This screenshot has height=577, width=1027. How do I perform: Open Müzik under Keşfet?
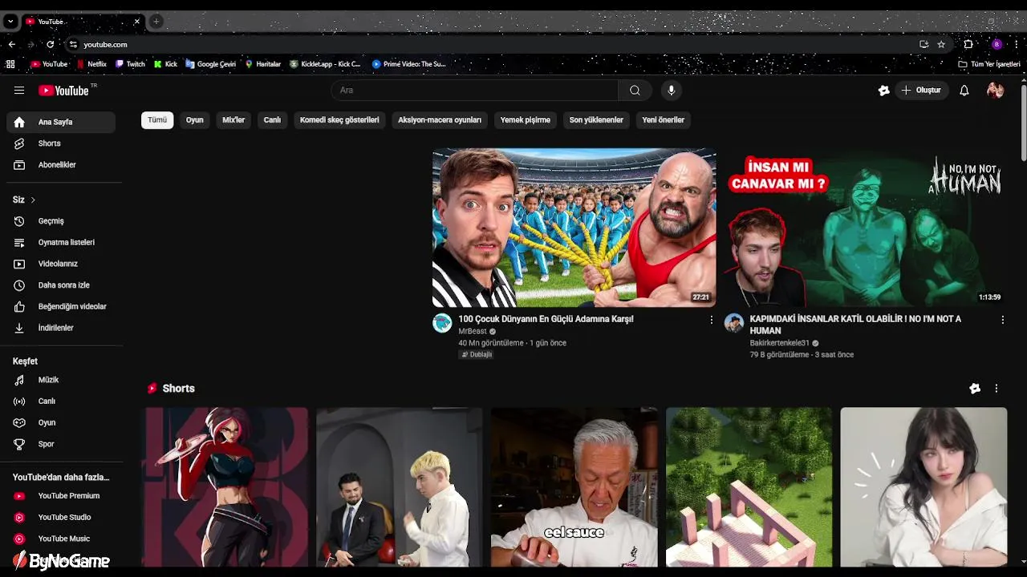(61, 380)
